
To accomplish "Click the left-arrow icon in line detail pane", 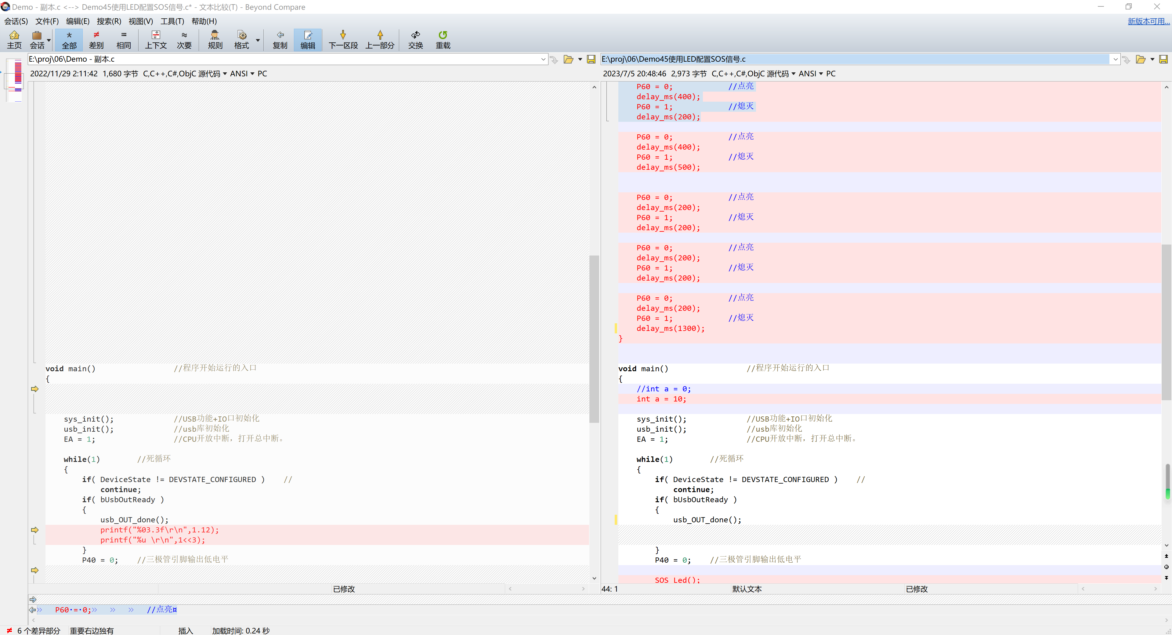I will pyautogui.click(x=32, y=610).
